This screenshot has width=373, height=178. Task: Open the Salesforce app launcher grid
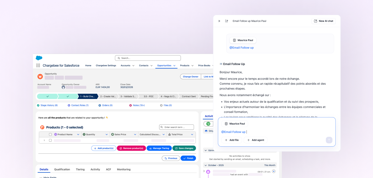click(38, 65)
